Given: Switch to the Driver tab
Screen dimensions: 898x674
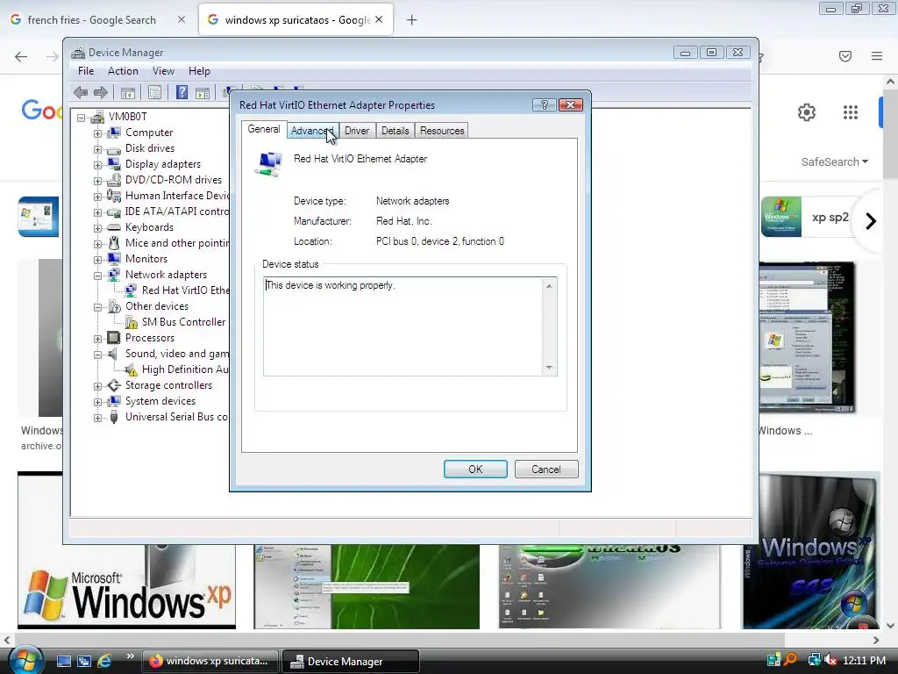Looking at the screenshot, I should pos(357,131).
